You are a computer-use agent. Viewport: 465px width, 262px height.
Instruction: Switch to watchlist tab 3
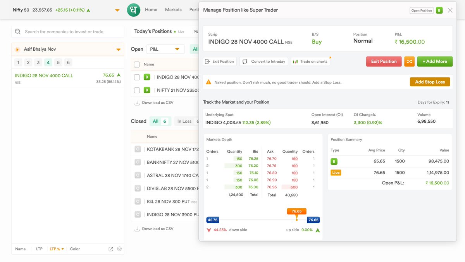click(x=38, y=62)
